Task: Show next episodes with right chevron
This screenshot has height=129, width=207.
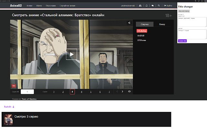Action: pos(122,92)
